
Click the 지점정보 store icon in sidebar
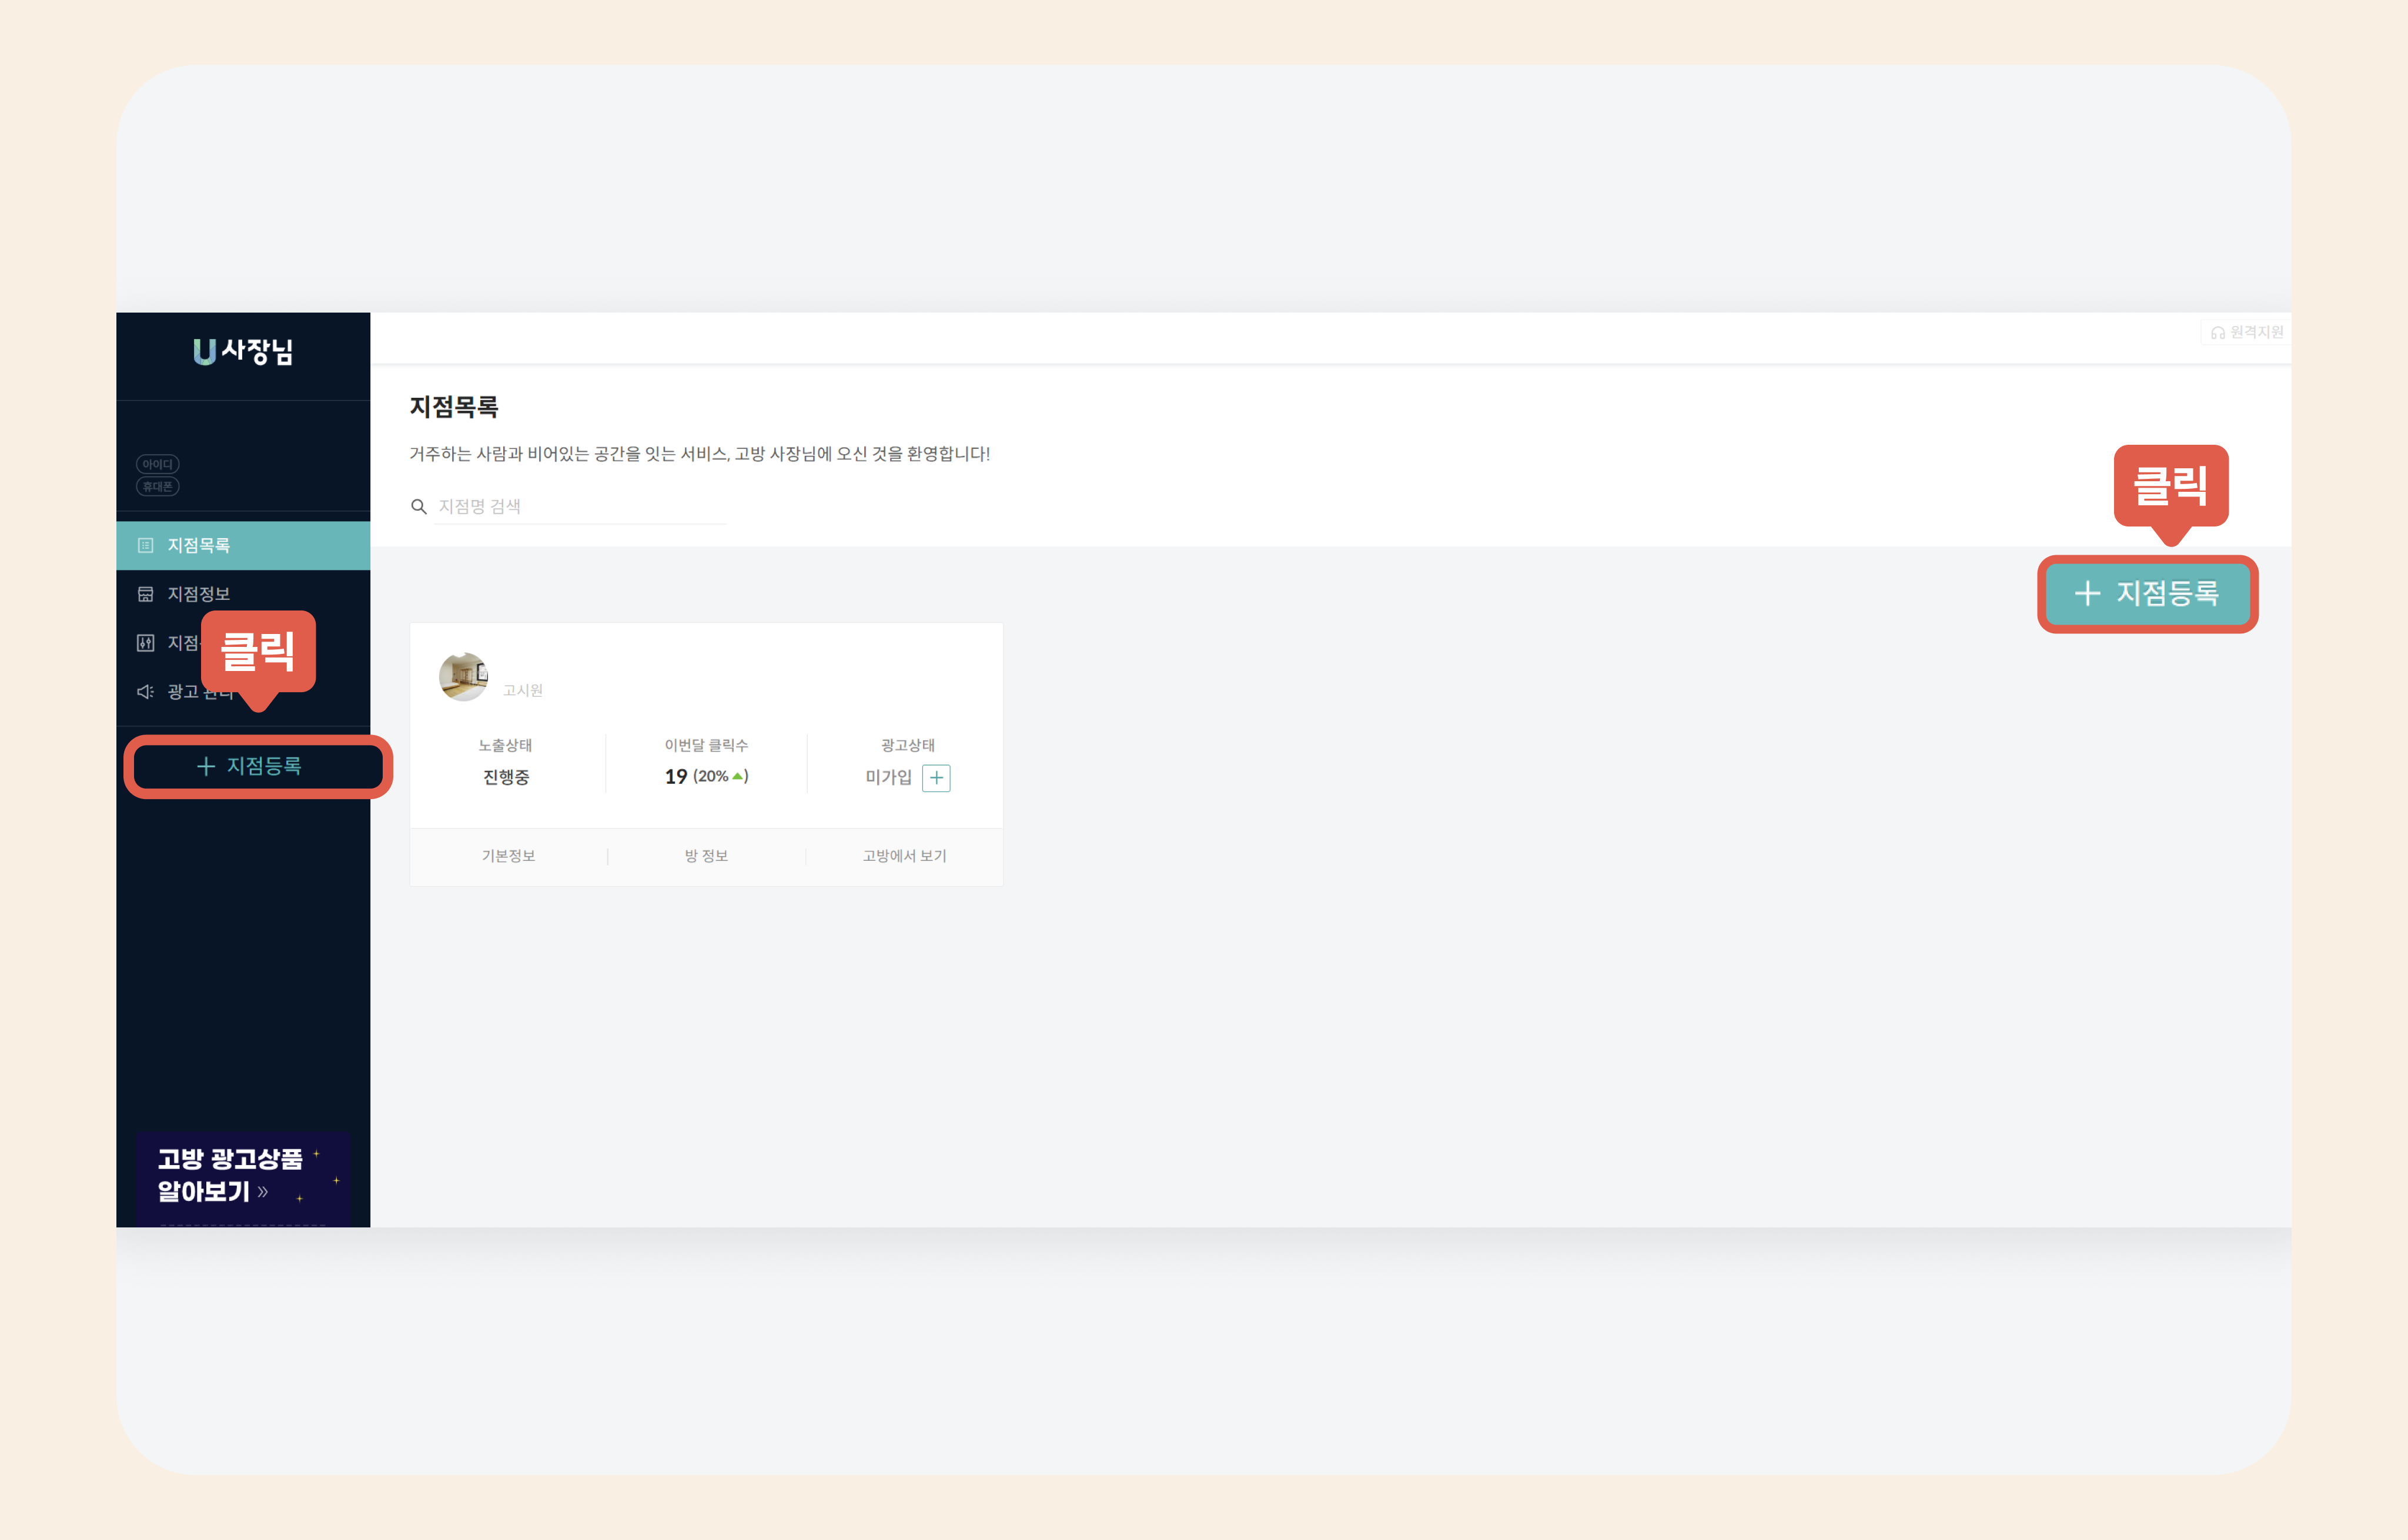[145, 594]
